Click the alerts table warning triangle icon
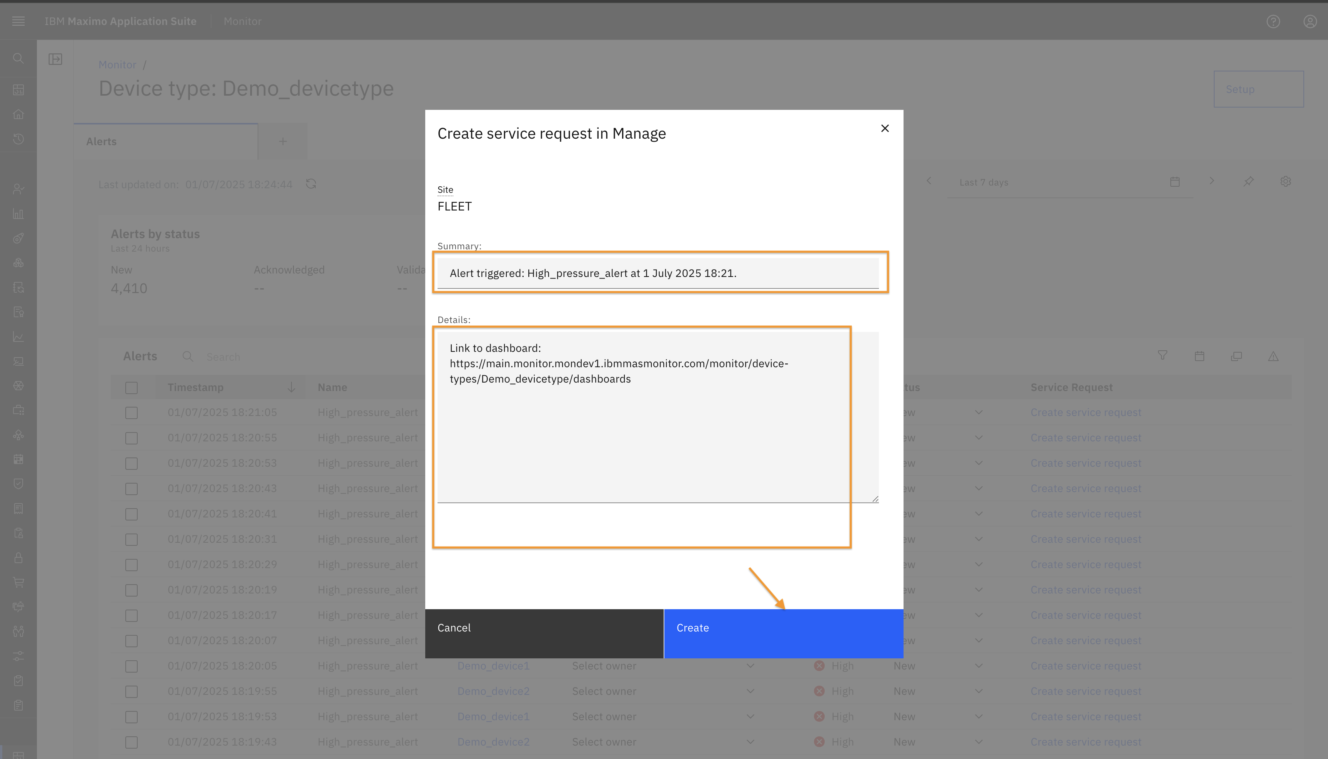 pyautogui.click(x=1273, y=356)
